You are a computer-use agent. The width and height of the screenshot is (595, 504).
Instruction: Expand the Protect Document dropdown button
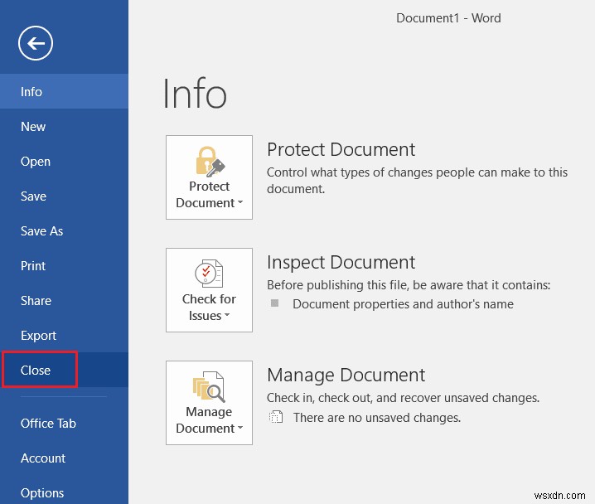[x=209, y=177]
